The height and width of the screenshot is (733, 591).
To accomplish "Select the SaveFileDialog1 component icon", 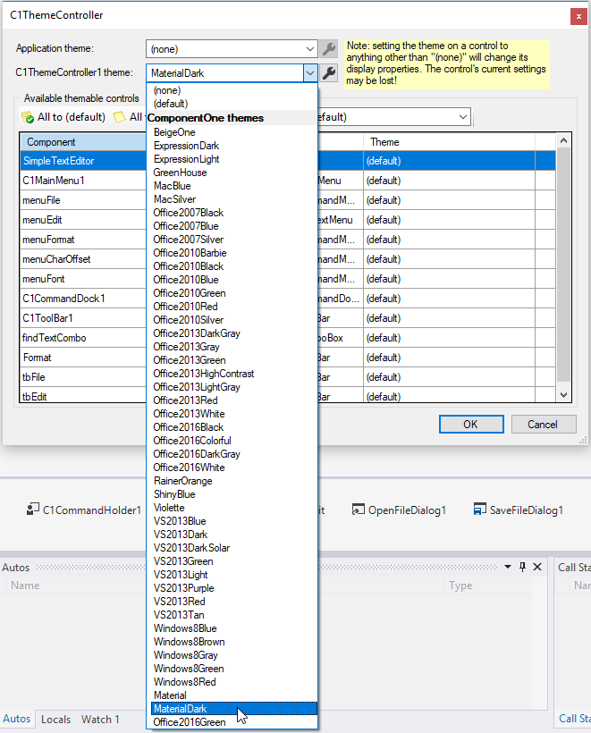I will 479,510.
